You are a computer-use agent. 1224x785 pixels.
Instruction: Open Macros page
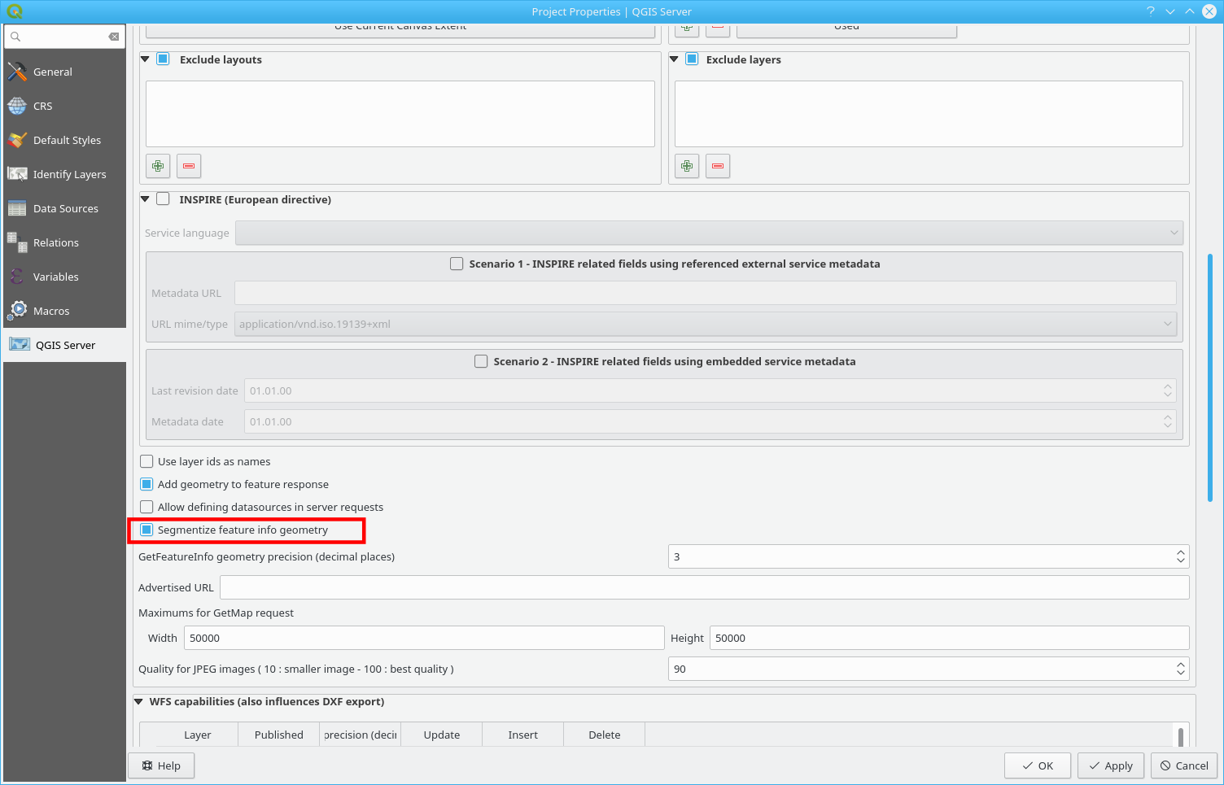(64, 311)
